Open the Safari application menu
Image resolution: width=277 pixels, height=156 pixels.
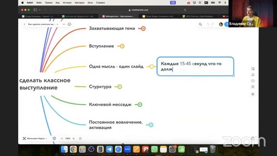coord(30,3)
